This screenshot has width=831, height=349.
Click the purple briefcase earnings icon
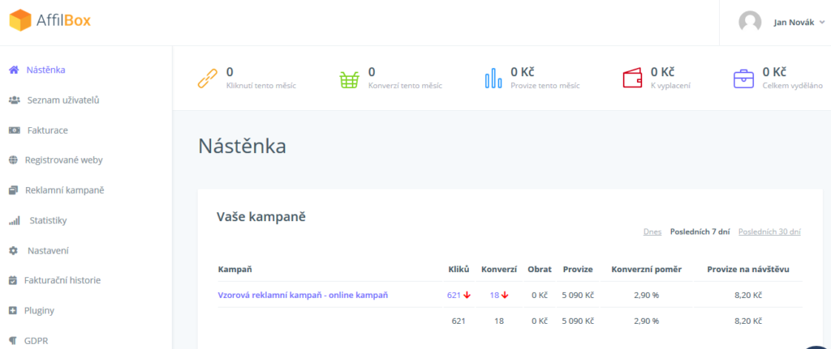click(743, 79)
